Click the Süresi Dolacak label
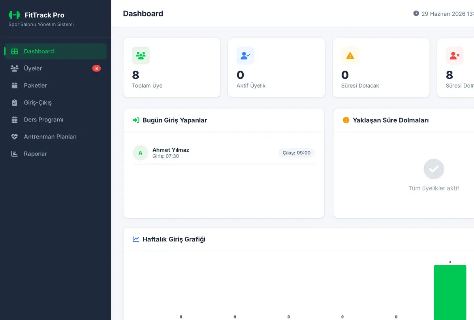The width and height of the screenshot is (474, 320). point(360,86)
